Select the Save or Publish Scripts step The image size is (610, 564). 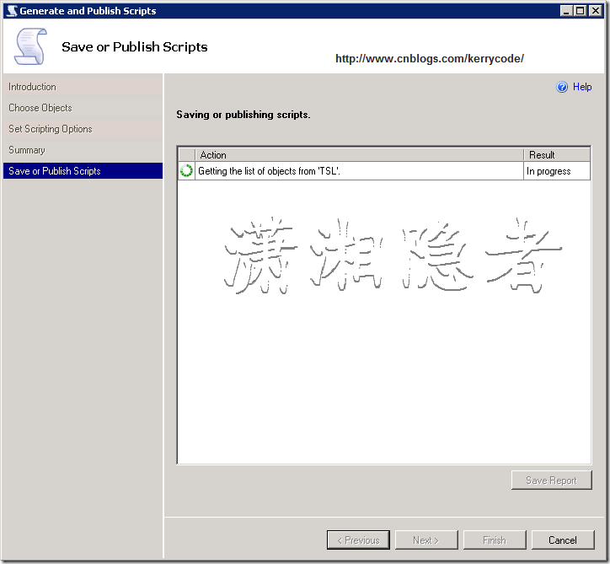pyautogui.click(x=55, y=171)
